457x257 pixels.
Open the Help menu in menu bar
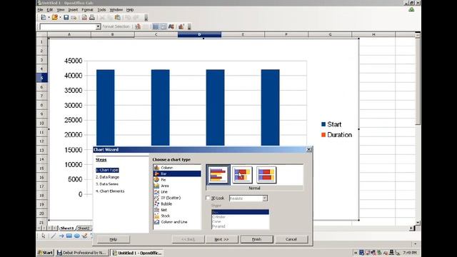pos(130,10)
